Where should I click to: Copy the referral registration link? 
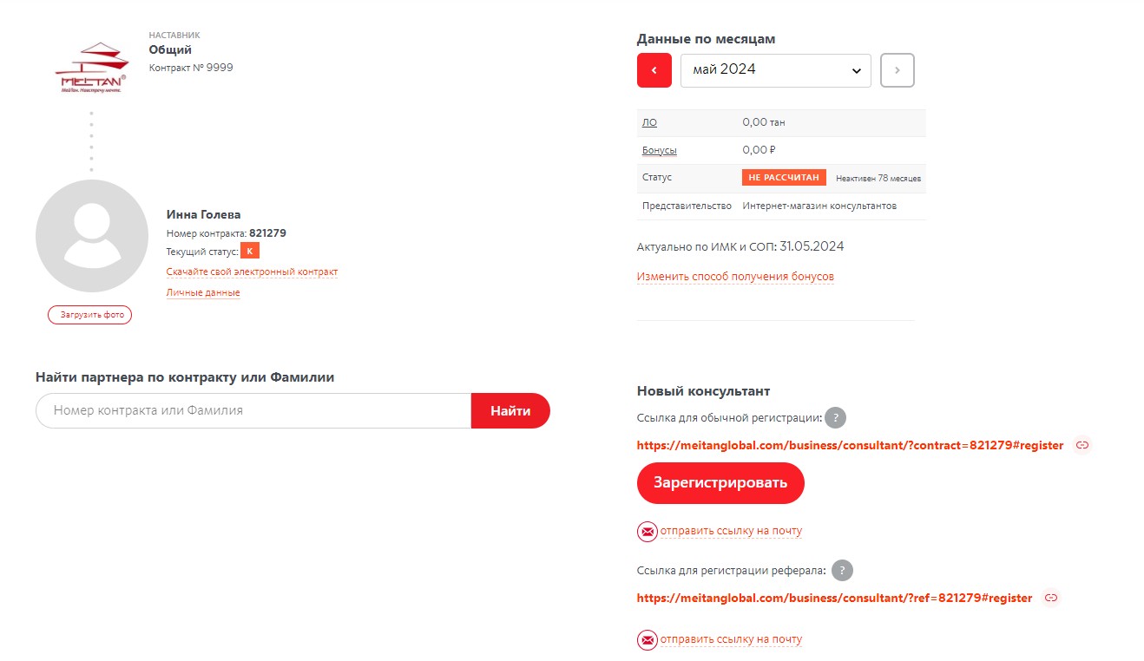1050,598
